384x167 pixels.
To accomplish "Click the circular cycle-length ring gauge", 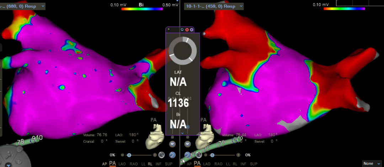I will click(182, 51).
